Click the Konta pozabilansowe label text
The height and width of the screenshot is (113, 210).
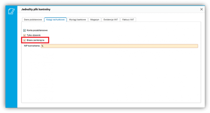pyautogui.click(x=37, y=30)
